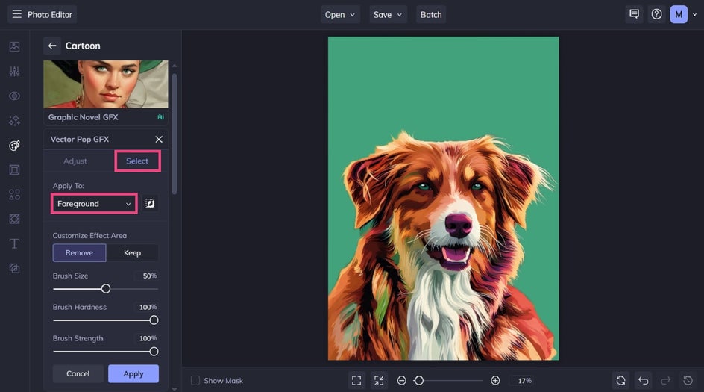Open the hamburger menu next to Photo Editor

click(x=16, y=14)
